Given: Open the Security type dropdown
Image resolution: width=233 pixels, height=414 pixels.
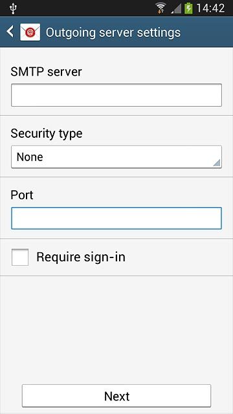Looking at the screenshot, I should [x=116, y=157].
